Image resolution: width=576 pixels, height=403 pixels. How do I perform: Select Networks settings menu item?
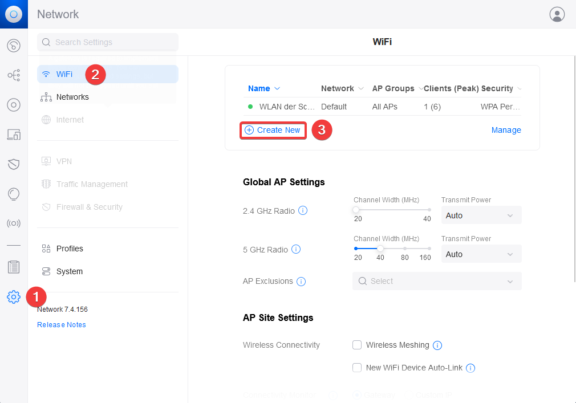coord(108,97)
